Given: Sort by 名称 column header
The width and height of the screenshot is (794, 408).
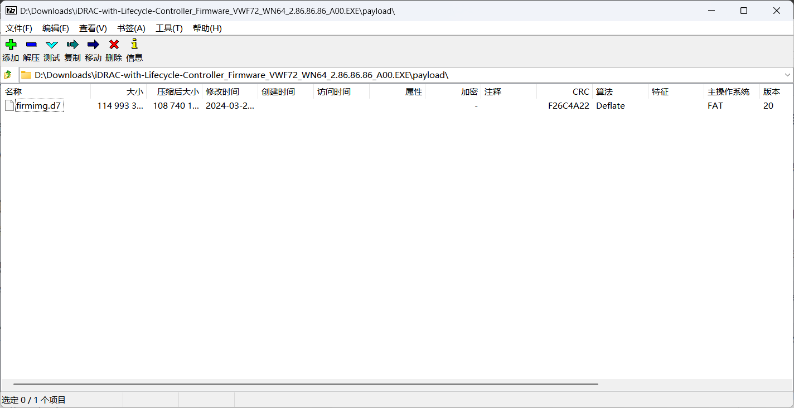Looking at the screenshot, I should coord(46,92).
